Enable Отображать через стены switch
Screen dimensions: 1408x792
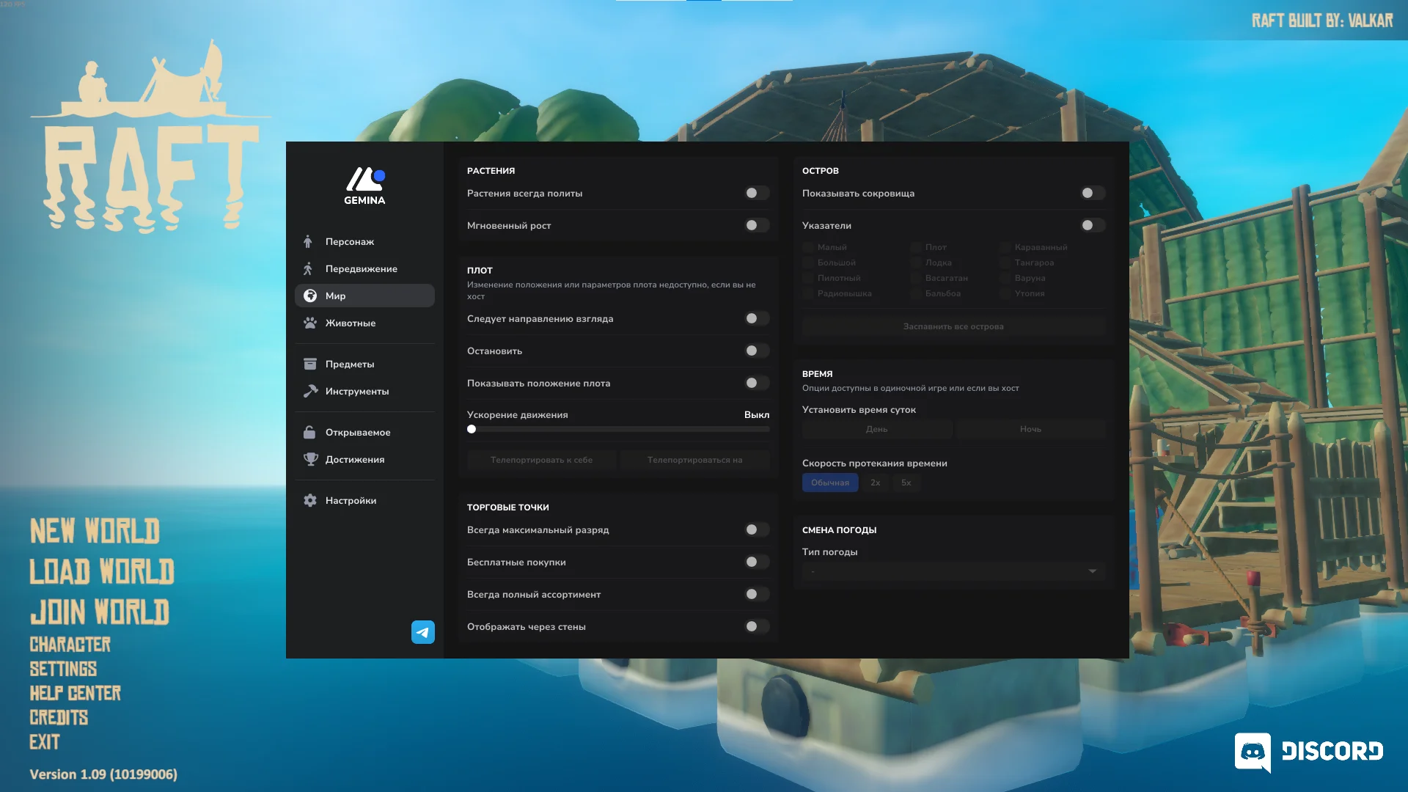pos(757,626)
